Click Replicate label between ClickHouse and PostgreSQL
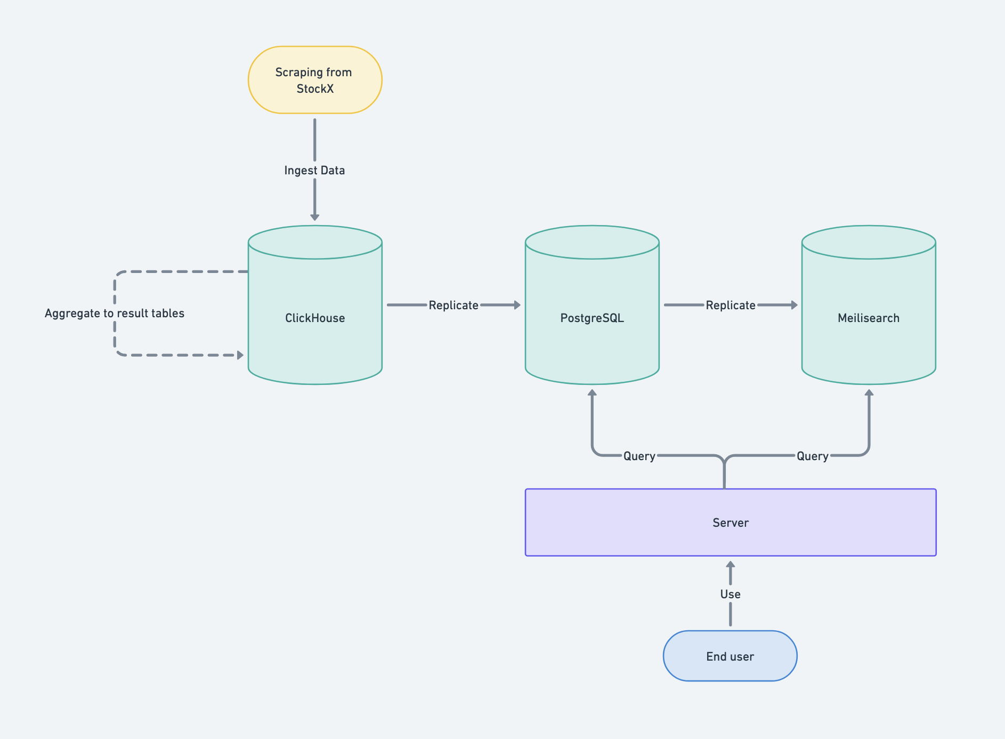Viewport: 1005px width, 739px height. tap(453, 305)
